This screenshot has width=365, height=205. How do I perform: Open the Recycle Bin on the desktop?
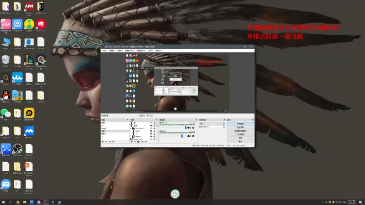[x=6, y=61]
